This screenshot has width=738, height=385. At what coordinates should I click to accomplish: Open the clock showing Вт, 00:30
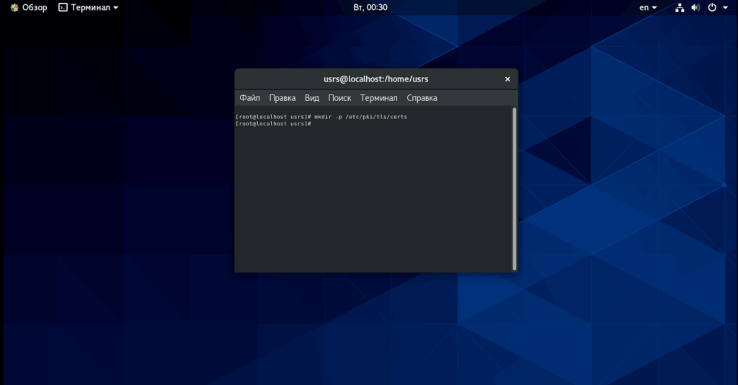pos(370,7)
